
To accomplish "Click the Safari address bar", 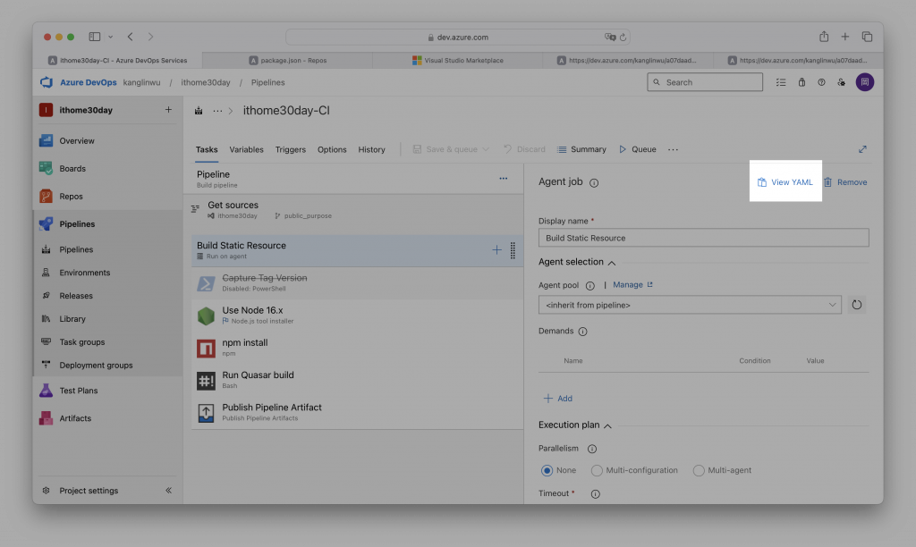I will [x=457, y=37].
